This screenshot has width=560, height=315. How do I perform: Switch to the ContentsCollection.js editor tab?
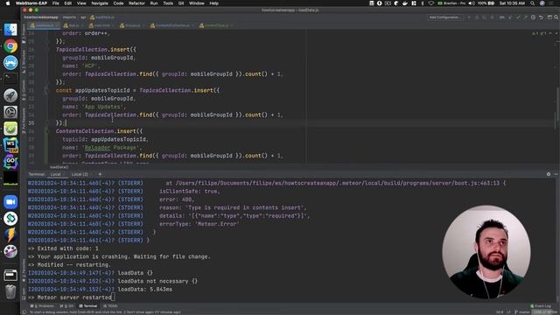(172, 25)
